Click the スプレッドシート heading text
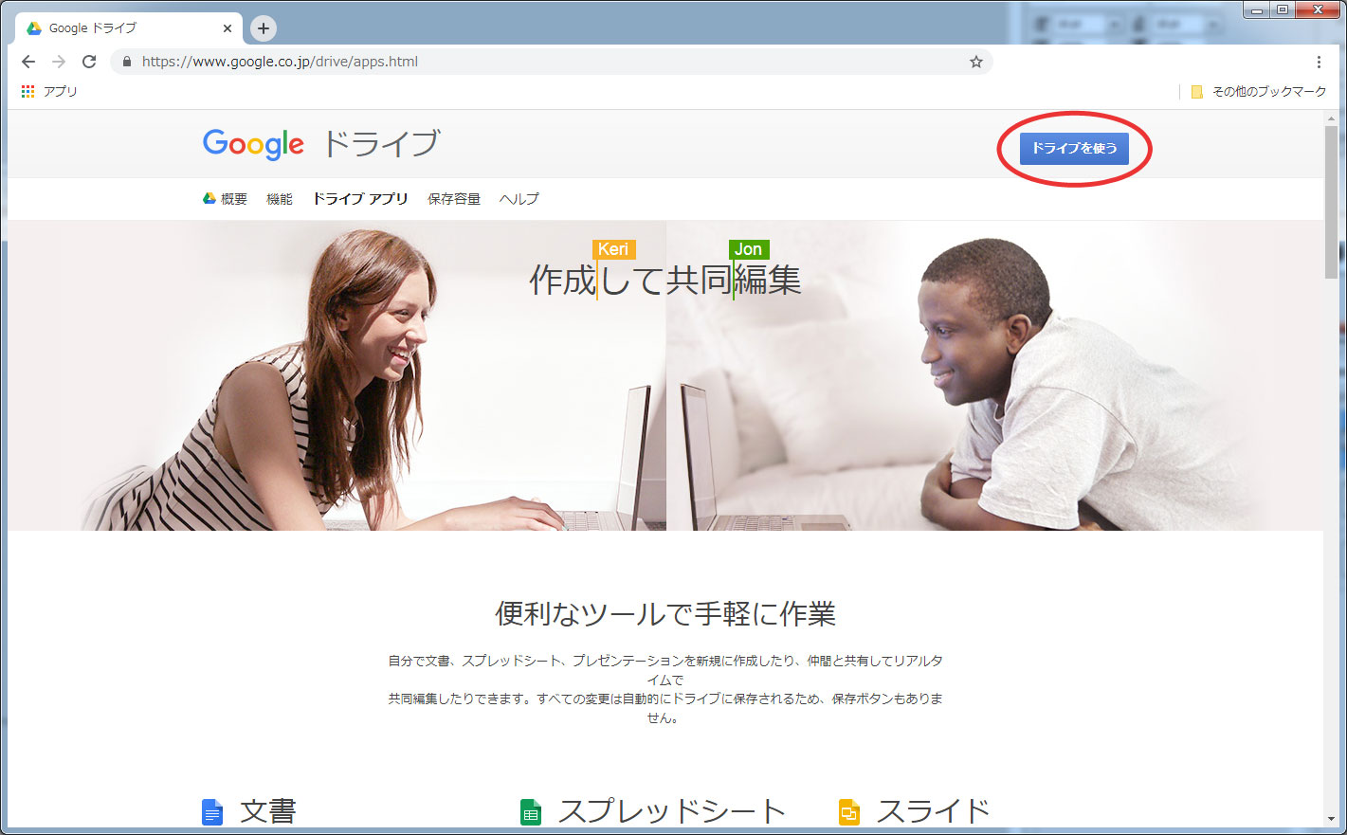 coord(672,811)
